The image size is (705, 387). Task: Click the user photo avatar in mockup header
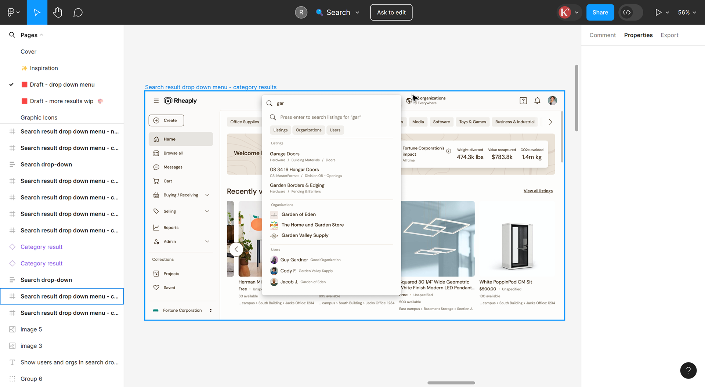(552, 100)
